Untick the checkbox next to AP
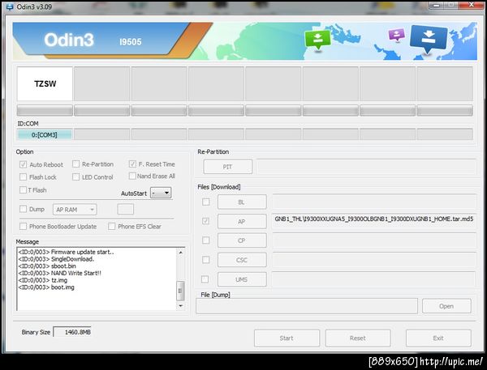Viewport: 487px width, 370px height. pos(205,221)
